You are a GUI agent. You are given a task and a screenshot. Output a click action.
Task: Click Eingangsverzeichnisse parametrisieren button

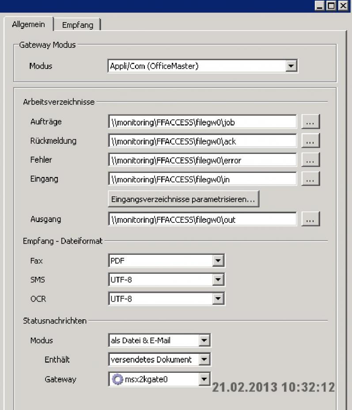183,199
